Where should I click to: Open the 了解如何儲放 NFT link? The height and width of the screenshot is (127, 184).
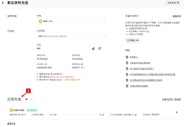click(72, 80)
